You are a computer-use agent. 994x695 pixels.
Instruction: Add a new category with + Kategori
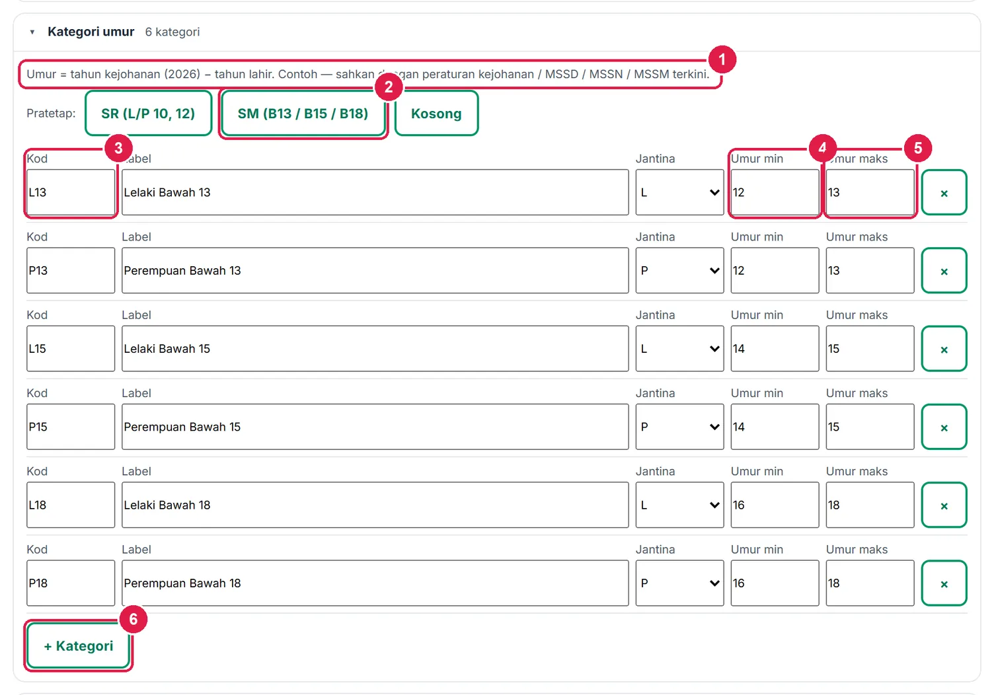[x=78, y=645]
